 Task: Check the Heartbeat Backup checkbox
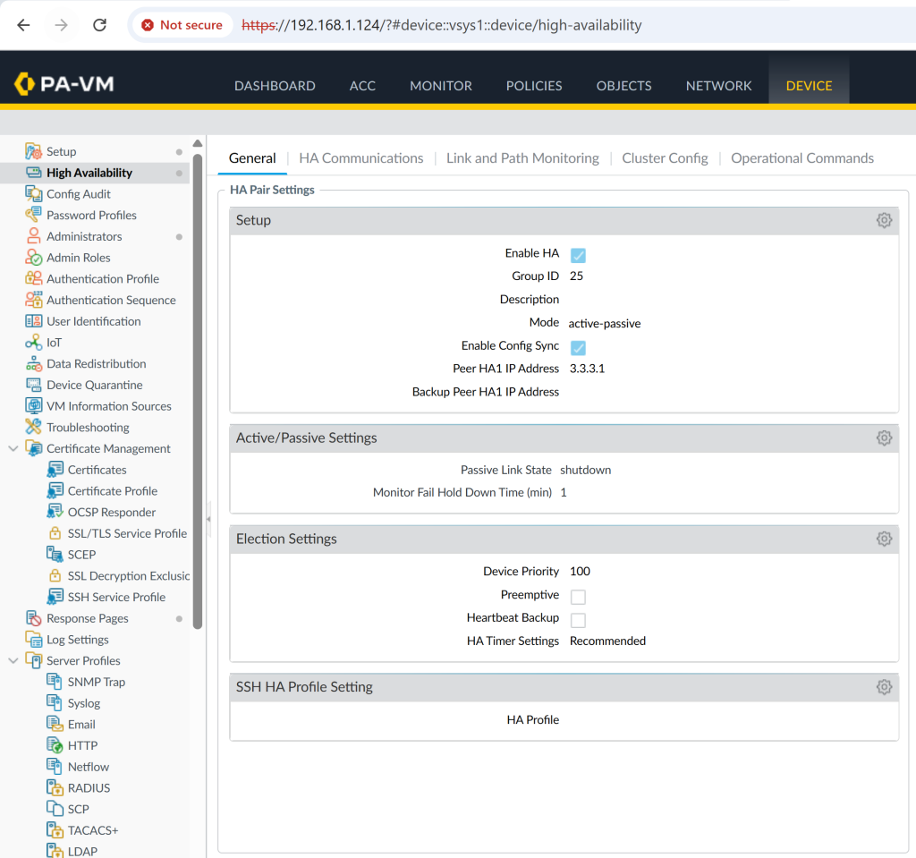tap(578, 619)
